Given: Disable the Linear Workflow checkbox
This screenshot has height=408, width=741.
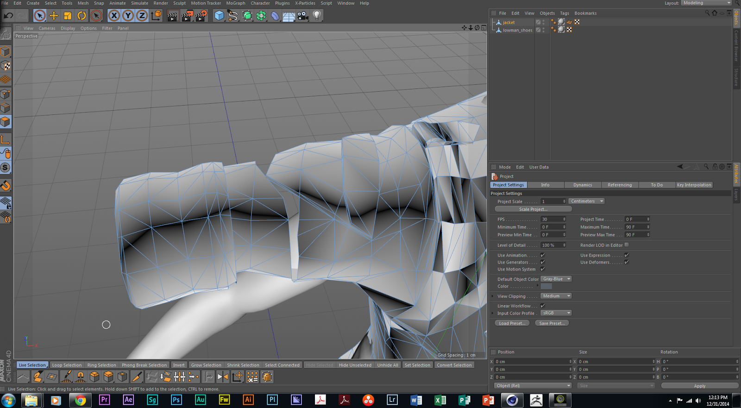Looking at the screenshot, I should tap(543, 306).
